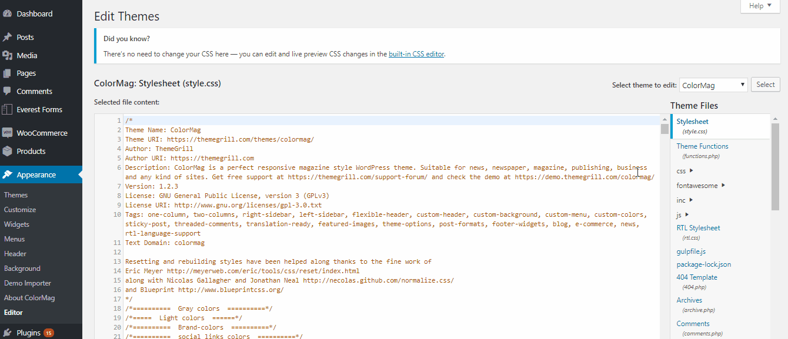Click the Media library icon

click(x=8, y=55)
